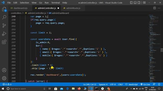Viewport: 163px width, 91px height.
Task: Click res.render('dashboard' code line
Action: pyautogui.click(x=58, y=75)
